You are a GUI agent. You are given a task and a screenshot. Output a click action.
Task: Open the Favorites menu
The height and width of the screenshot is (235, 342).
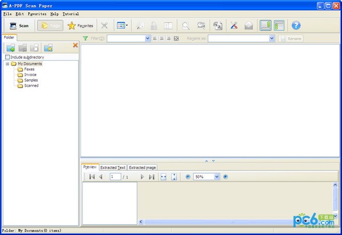[37, 14]
